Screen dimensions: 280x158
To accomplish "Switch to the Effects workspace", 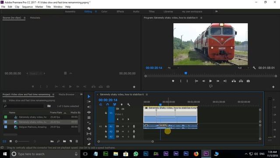I will click(120, 11).
